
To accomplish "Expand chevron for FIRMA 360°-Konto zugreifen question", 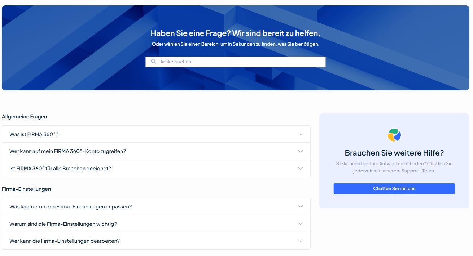I will pos(300,151).
